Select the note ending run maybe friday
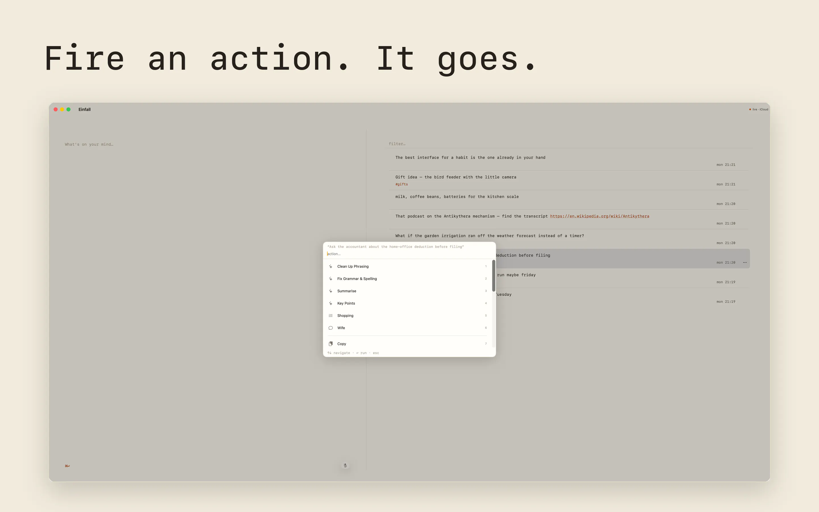 click(623, 278)
